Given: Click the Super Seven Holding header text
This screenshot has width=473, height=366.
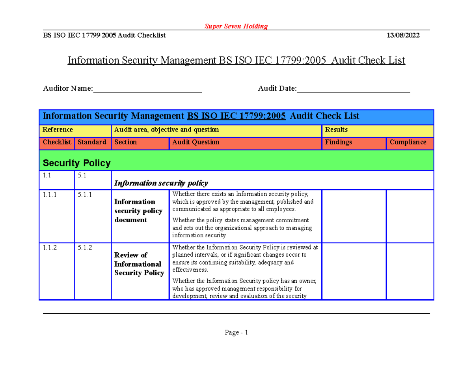Looking at the screenshot, I should coord(236,26).
